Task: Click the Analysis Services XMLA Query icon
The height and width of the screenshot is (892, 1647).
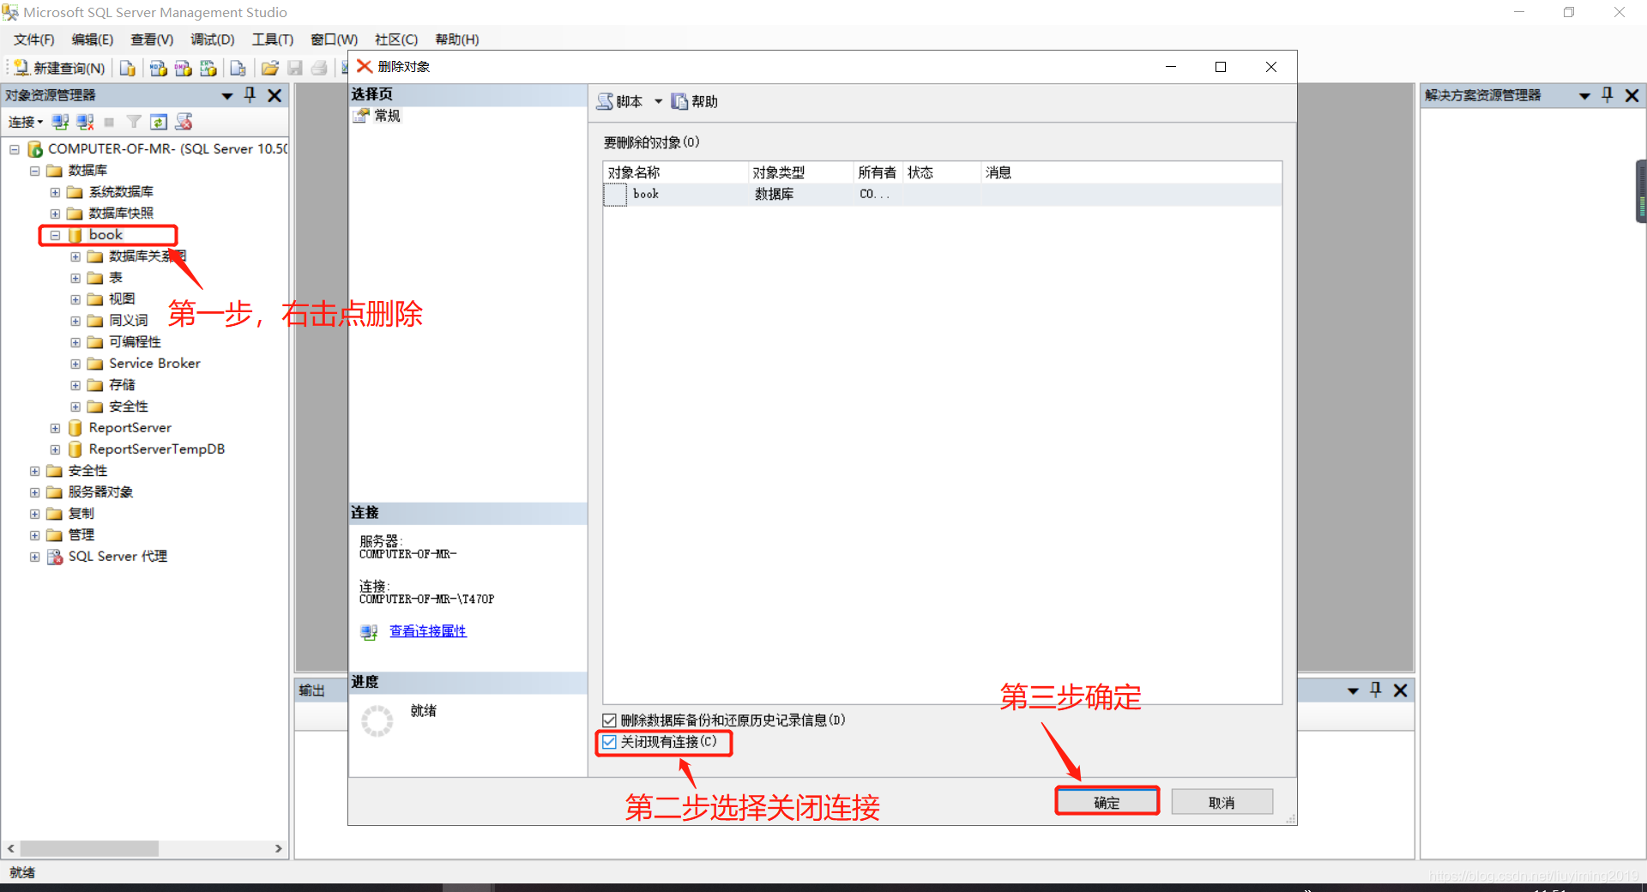Action: [x=208, y=68]
